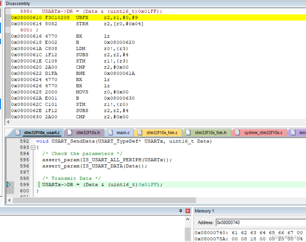
Task: Click the file icon on the stm32f10x_tim.h tab
Action: click(x=188, y=132)
